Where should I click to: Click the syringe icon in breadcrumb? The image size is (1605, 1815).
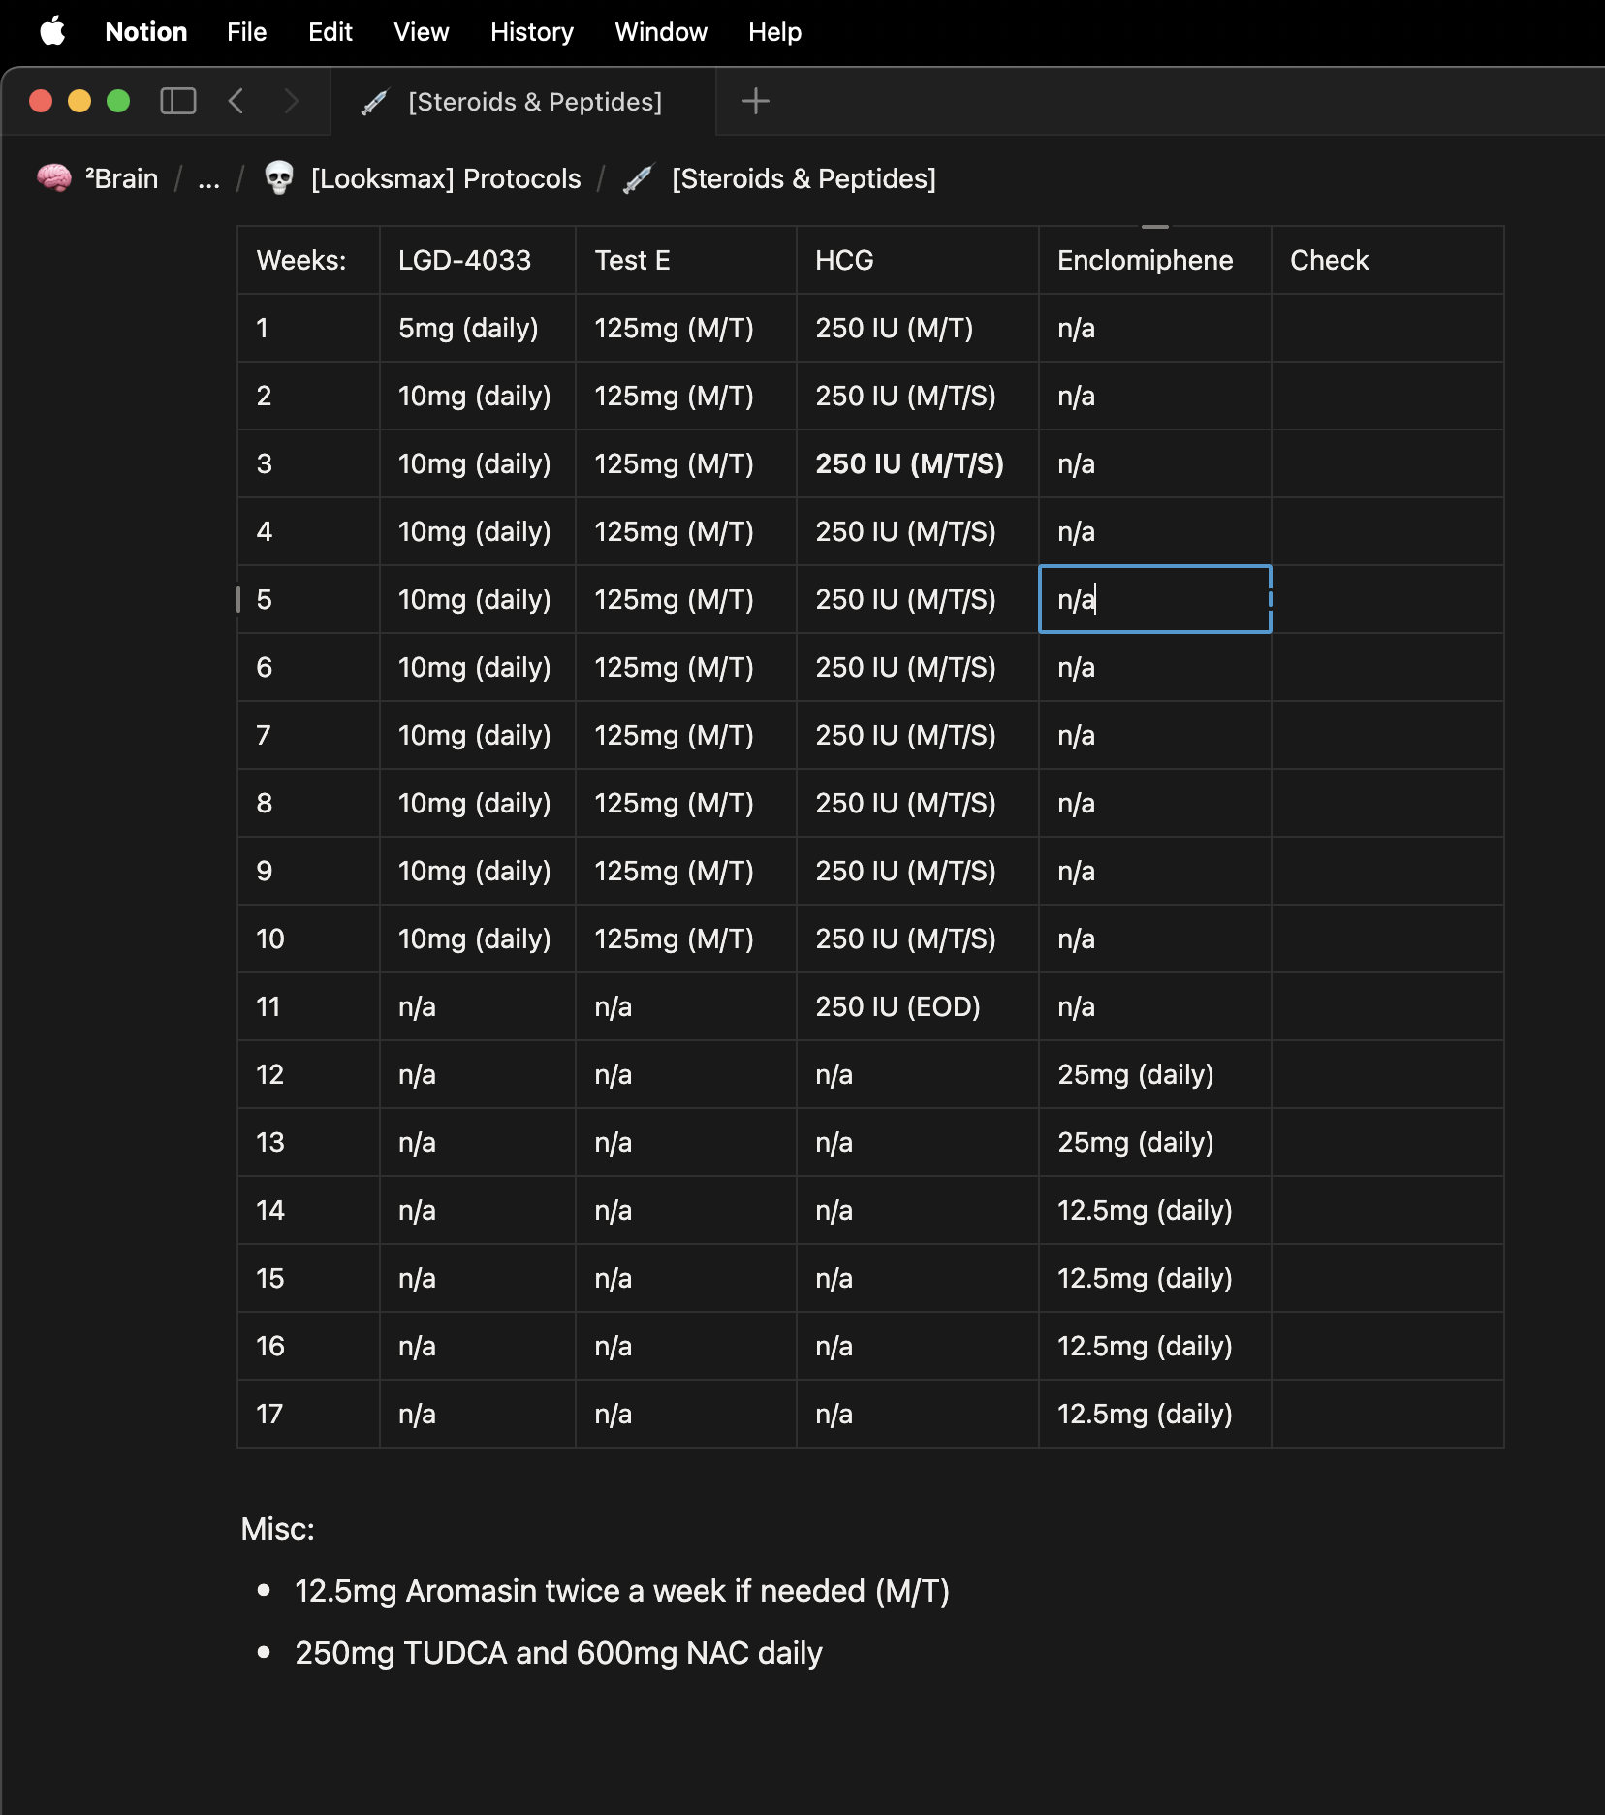(x=638, y=178)
